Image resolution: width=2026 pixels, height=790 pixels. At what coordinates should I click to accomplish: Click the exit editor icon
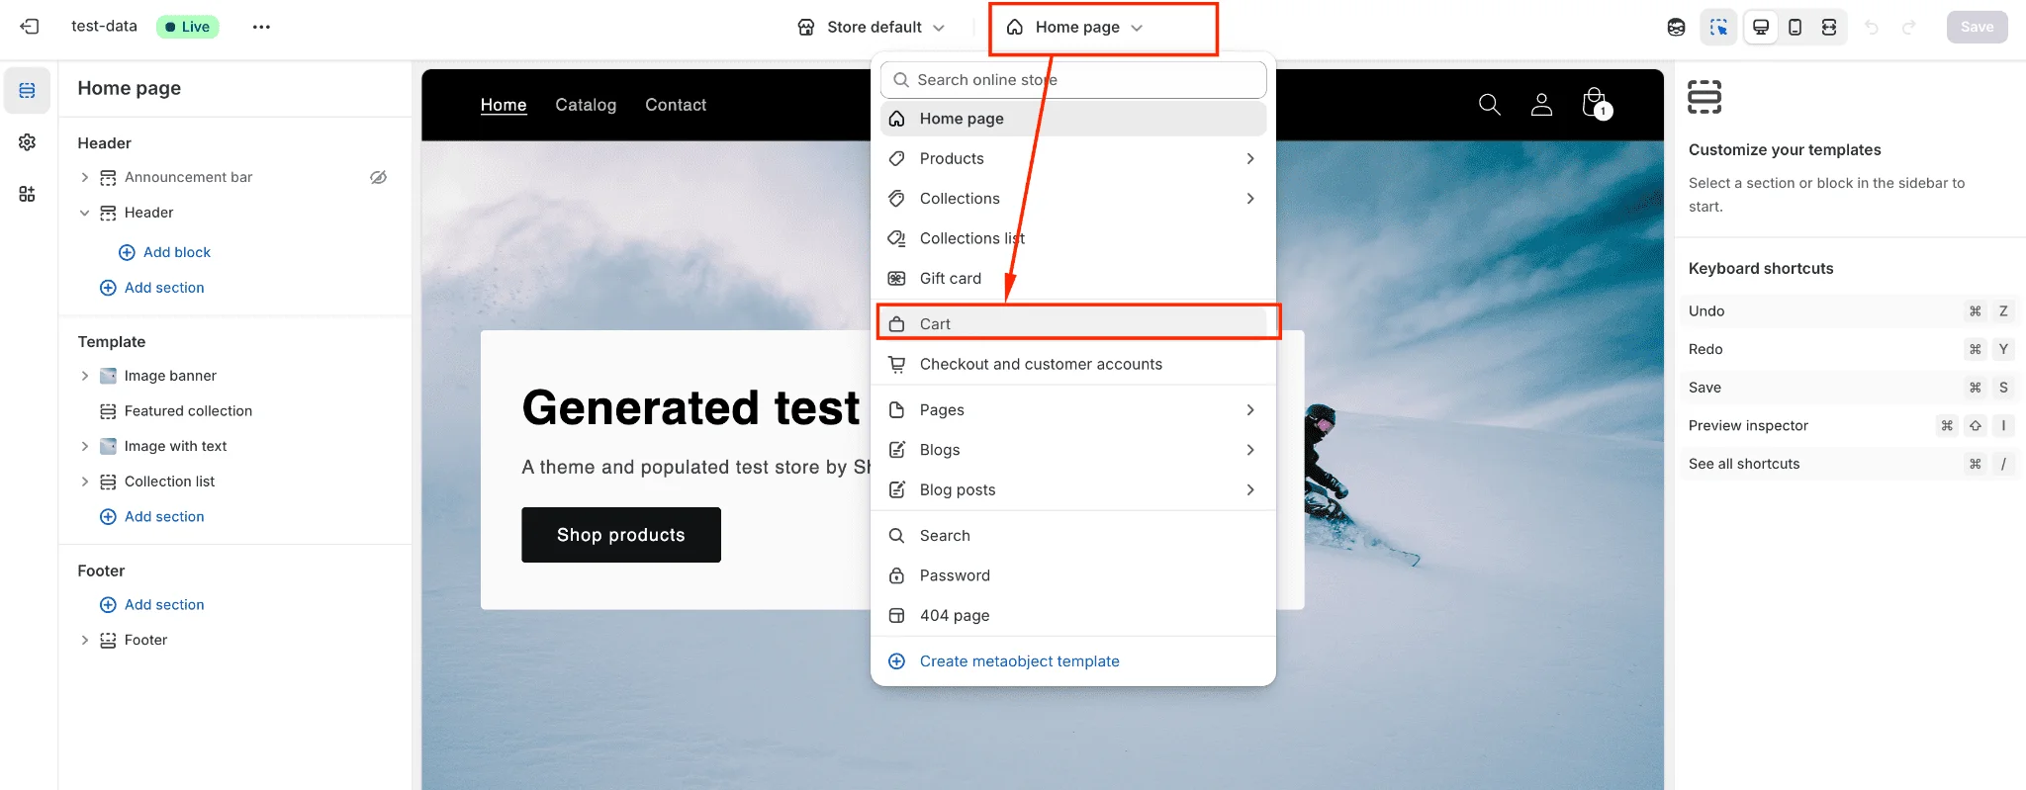[x=30, y=27]
